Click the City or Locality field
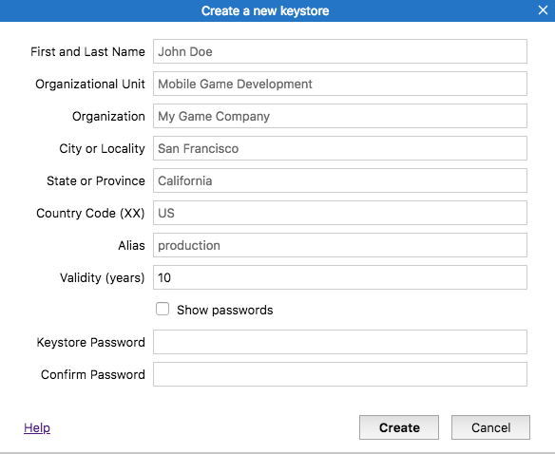Image resolution: width=555 pixels, height=454 pixels. tap(340, 148)
